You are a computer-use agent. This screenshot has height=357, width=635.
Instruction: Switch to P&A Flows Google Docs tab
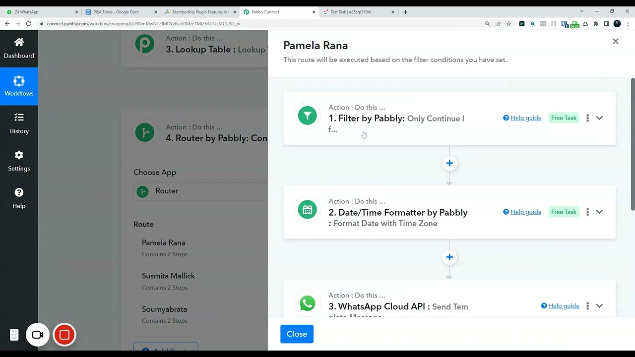coord(121,12)
